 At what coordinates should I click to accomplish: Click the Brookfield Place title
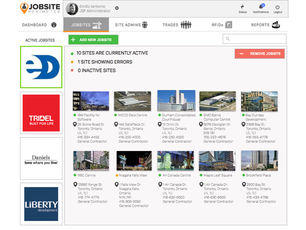tap(258, 175)
